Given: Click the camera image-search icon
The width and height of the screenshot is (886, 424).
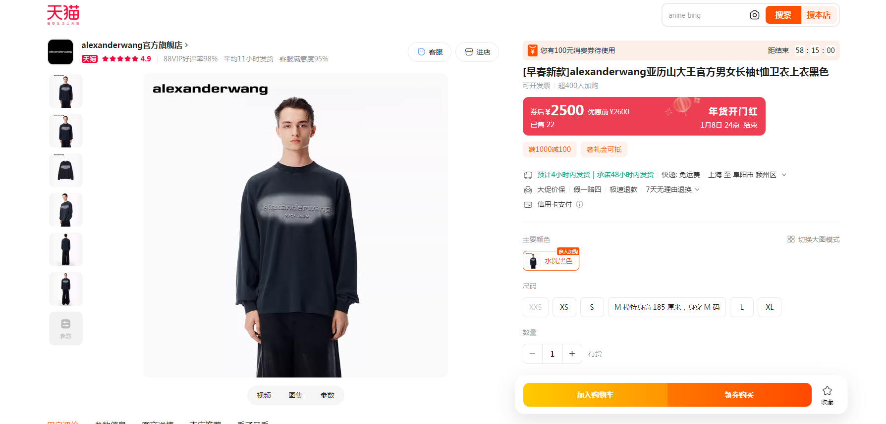Looking at the screenshot, I should [754, 15].
